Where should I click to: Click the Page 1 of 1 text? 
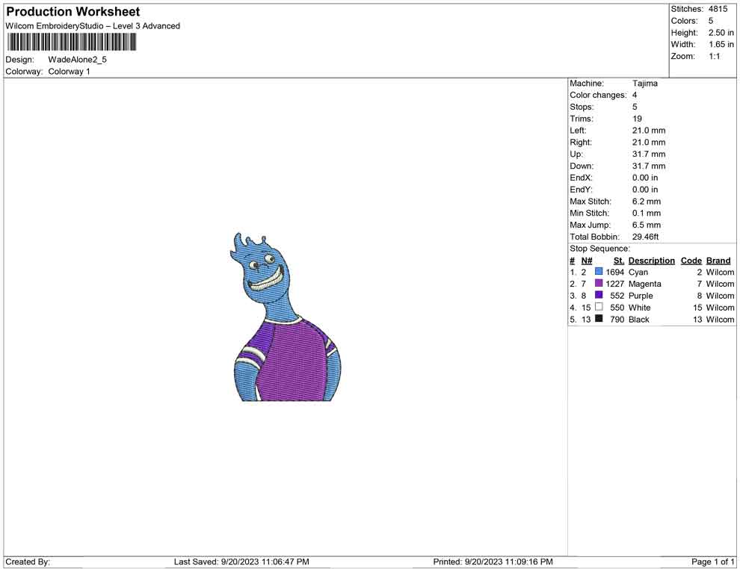712,562
